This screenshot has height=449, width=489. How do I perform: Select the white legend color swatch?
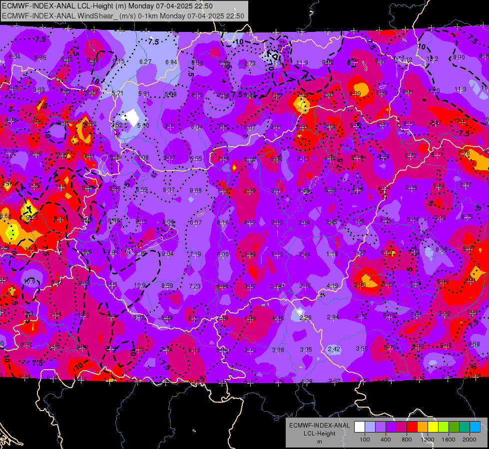point(360,427)
